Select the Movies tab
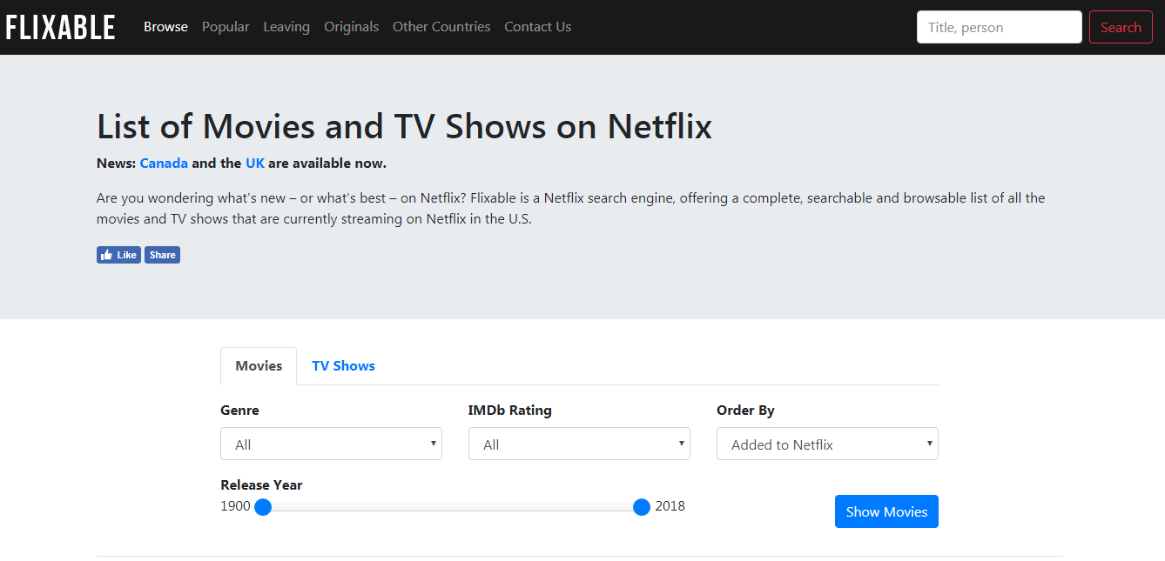This screenshot has height=561, width=1165. pyautogui.click(x=258, y=365)
